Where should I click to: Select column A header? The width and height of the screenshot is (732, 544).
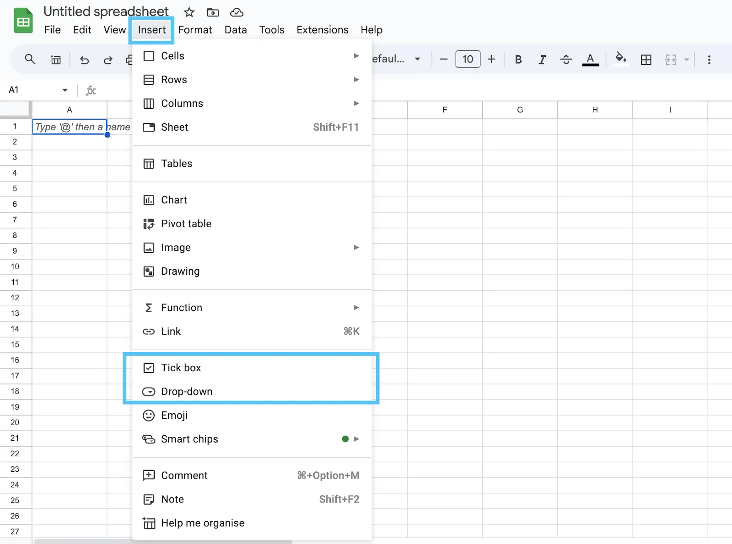pyautogui.click(x=70, y=110)
